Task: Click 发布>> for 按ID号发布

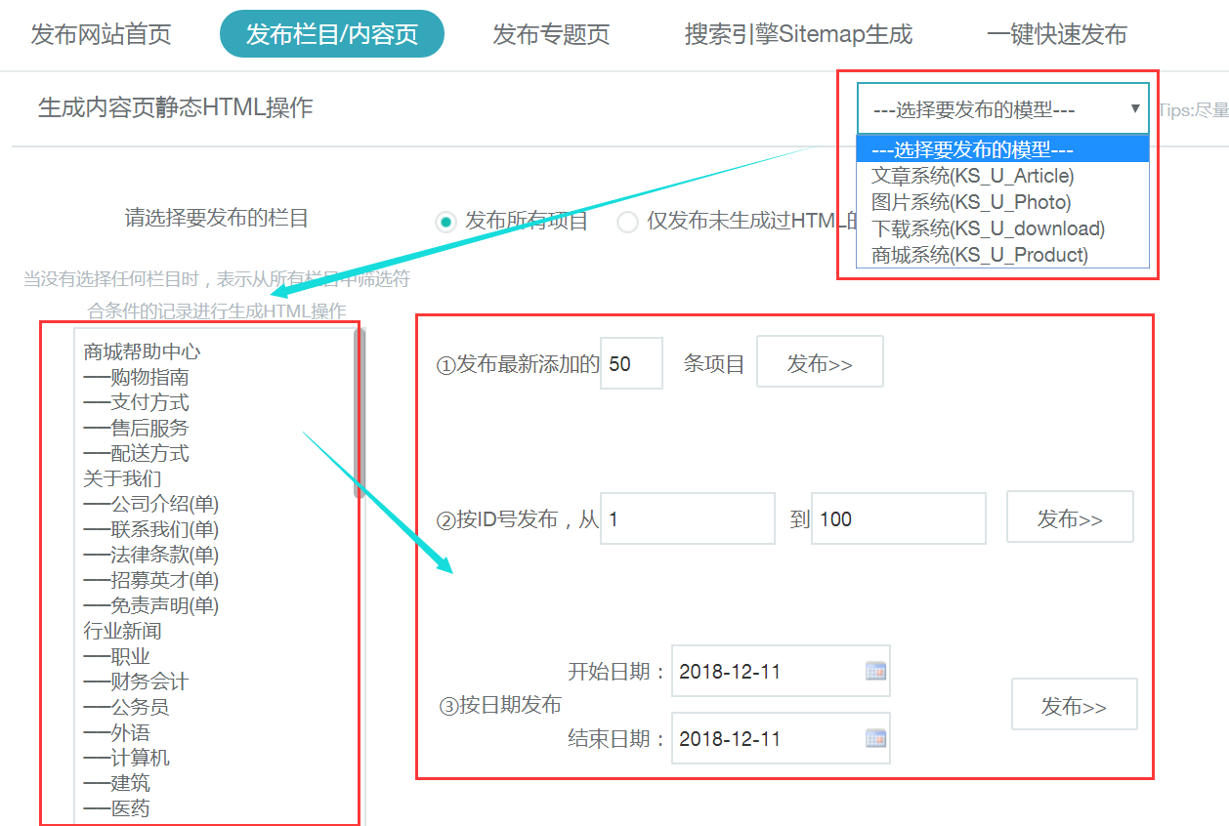Action: [1070, 516]
